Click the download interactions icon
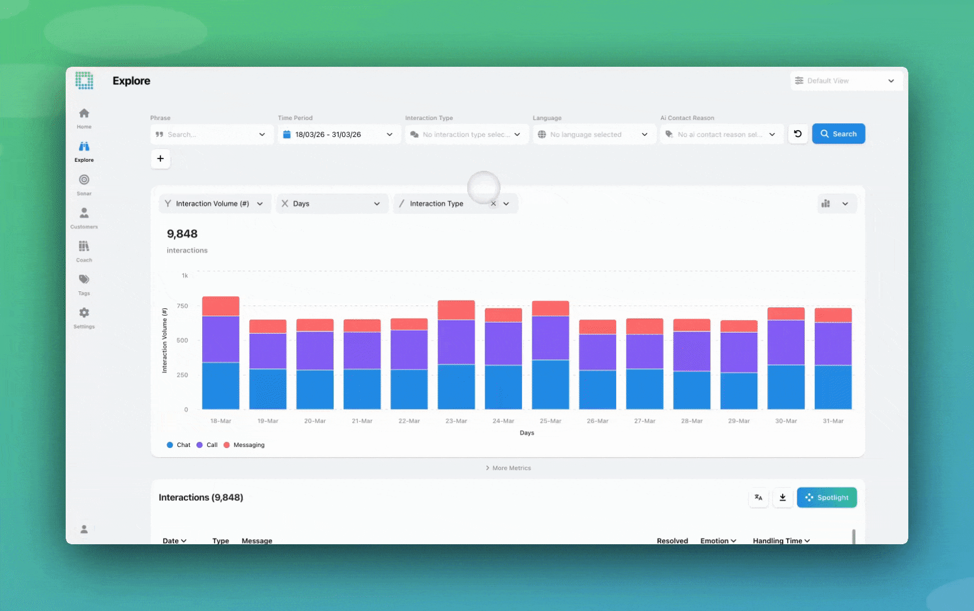 (783, 497)
